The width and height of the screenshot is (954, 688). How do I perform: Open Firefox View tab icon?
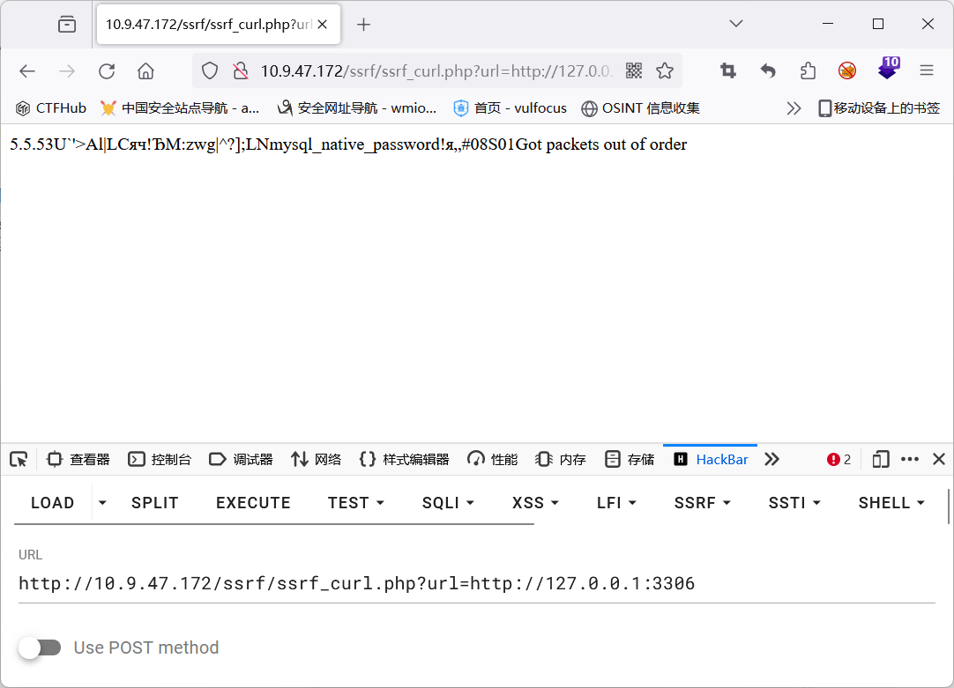[x=67, y=25]
